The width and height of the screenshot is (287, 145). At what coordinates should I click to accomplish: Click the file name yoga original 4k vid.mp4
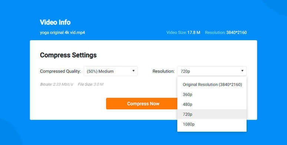[62, 32]
